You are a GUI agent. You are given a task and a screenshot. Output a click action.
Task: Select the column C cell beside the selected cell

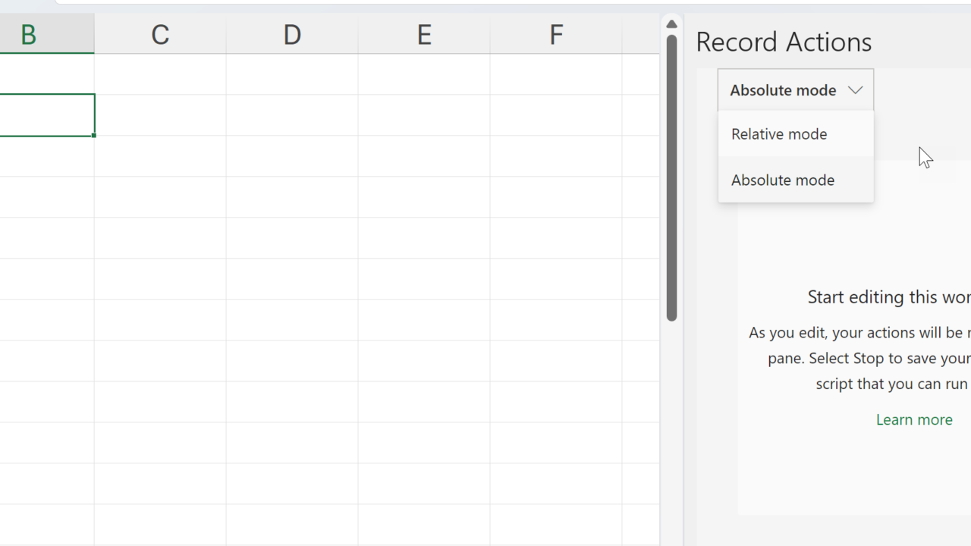[160, 115]
